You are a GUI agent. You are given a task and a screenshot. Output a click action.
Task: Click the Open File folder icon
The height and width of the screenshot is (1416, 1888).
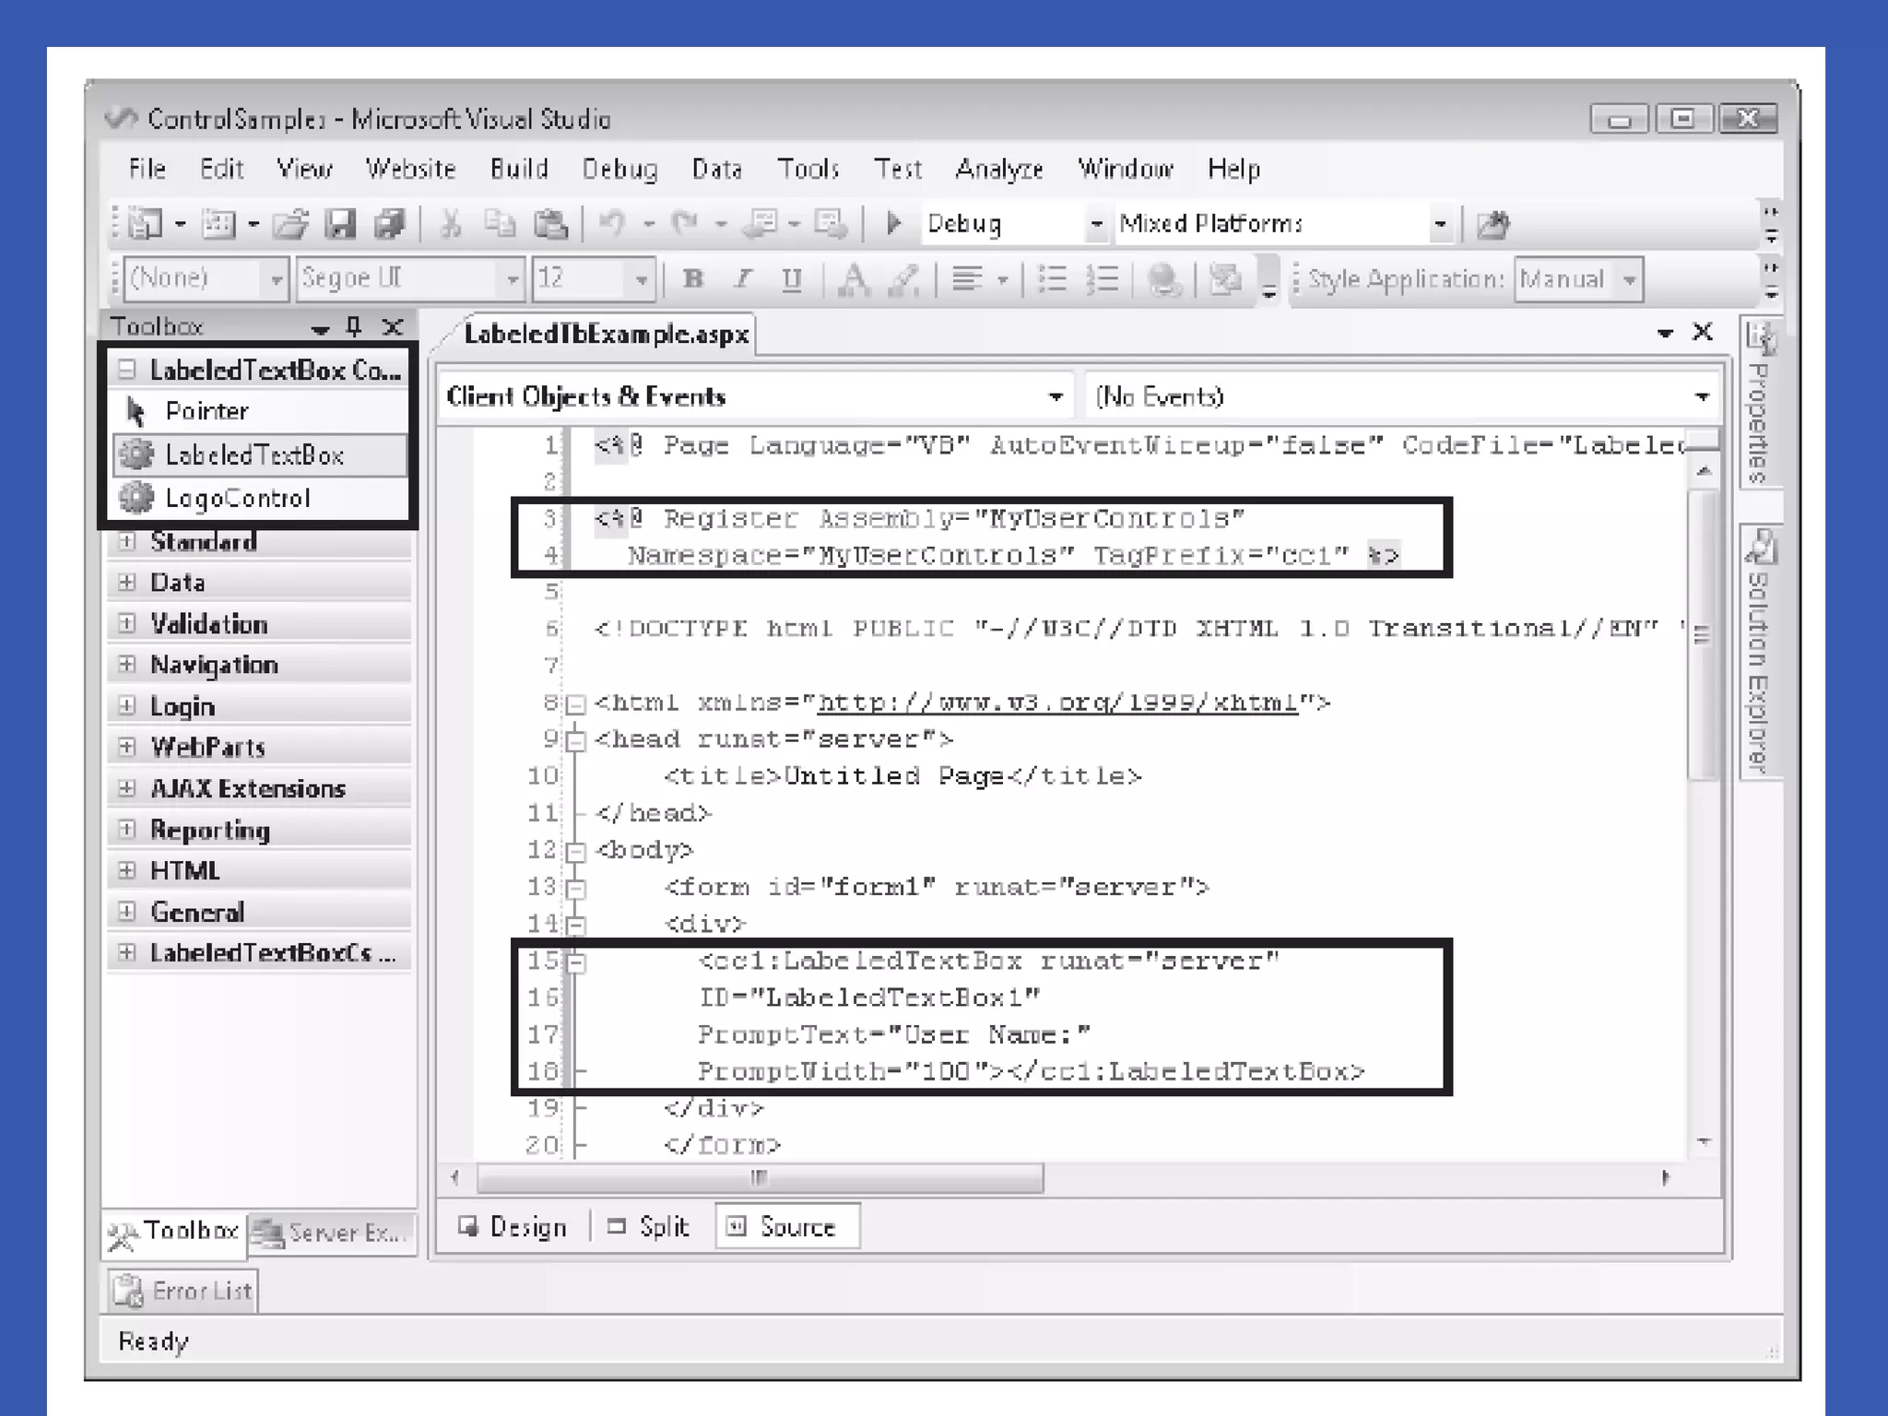[x=291, y=223]
